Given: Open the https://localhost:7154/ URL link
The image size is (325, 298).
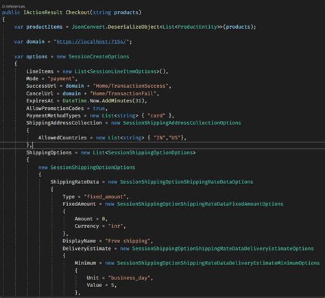Looking at the screenshot, I should (x=91, y=42).
